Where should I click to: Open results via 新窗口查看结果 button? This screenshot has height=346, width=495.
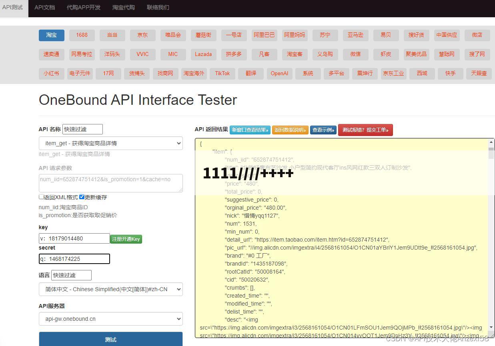coord(250,130)
